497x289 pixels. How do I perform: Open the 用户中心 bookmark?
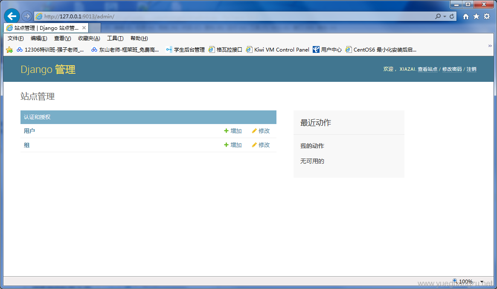click(327, 50)
